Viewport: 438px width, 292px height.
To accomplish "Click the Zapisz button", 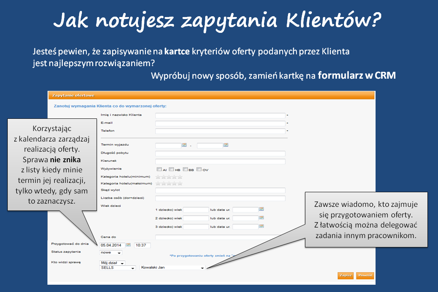I will (x=346, y=275).
